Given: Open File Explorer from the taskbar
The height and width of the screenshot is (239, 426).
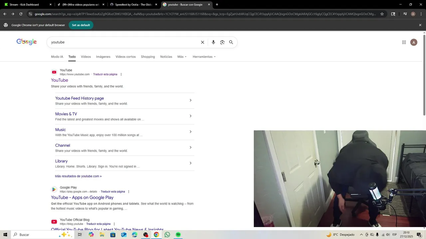Looking at the screenshot, I should coord(102,235).
